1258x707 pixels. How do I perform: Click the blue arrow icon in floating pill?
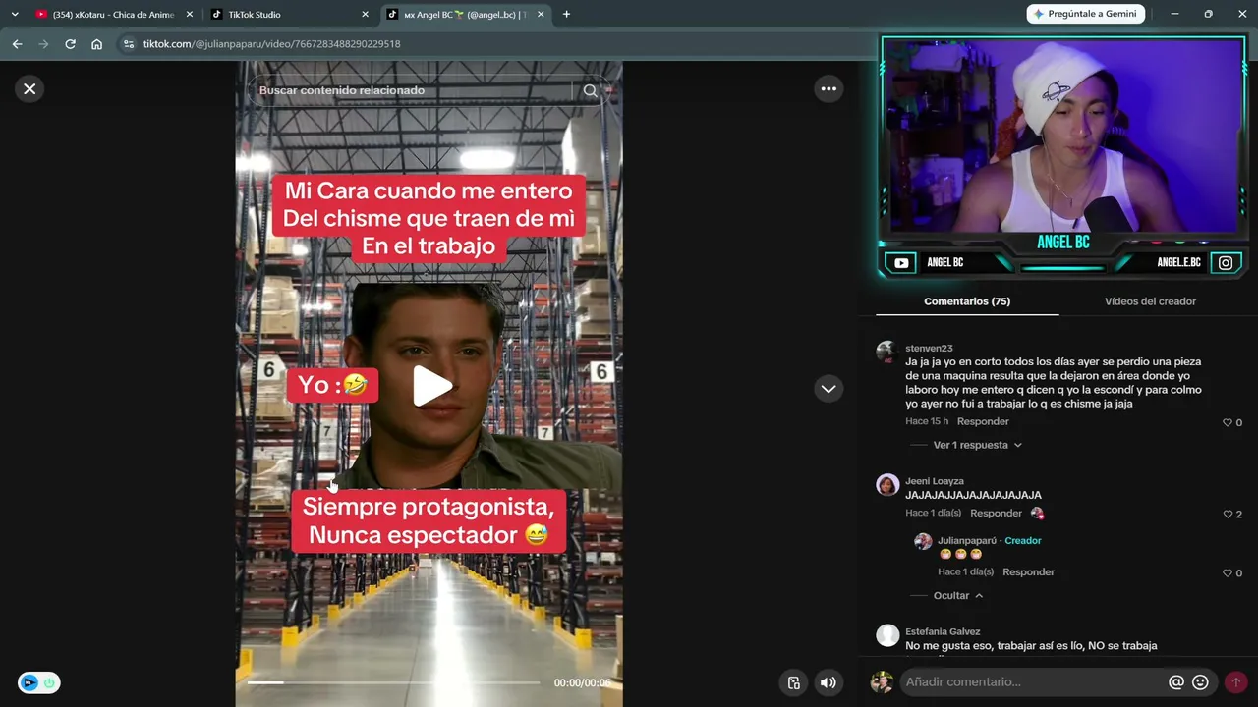[29, 682]
